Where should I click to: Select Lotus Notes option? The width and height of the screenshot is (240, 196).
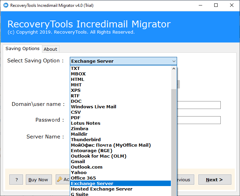(x=120, y=123)
